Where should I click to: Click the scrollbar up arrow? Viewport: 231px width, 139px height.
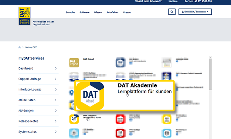(x=210, y=57)
